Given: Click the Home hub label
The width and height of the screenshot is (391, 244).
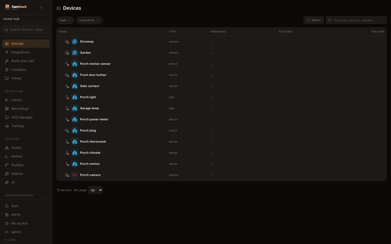Looking at the screenshot, I should pyautogui.click(x=11, y=19).
